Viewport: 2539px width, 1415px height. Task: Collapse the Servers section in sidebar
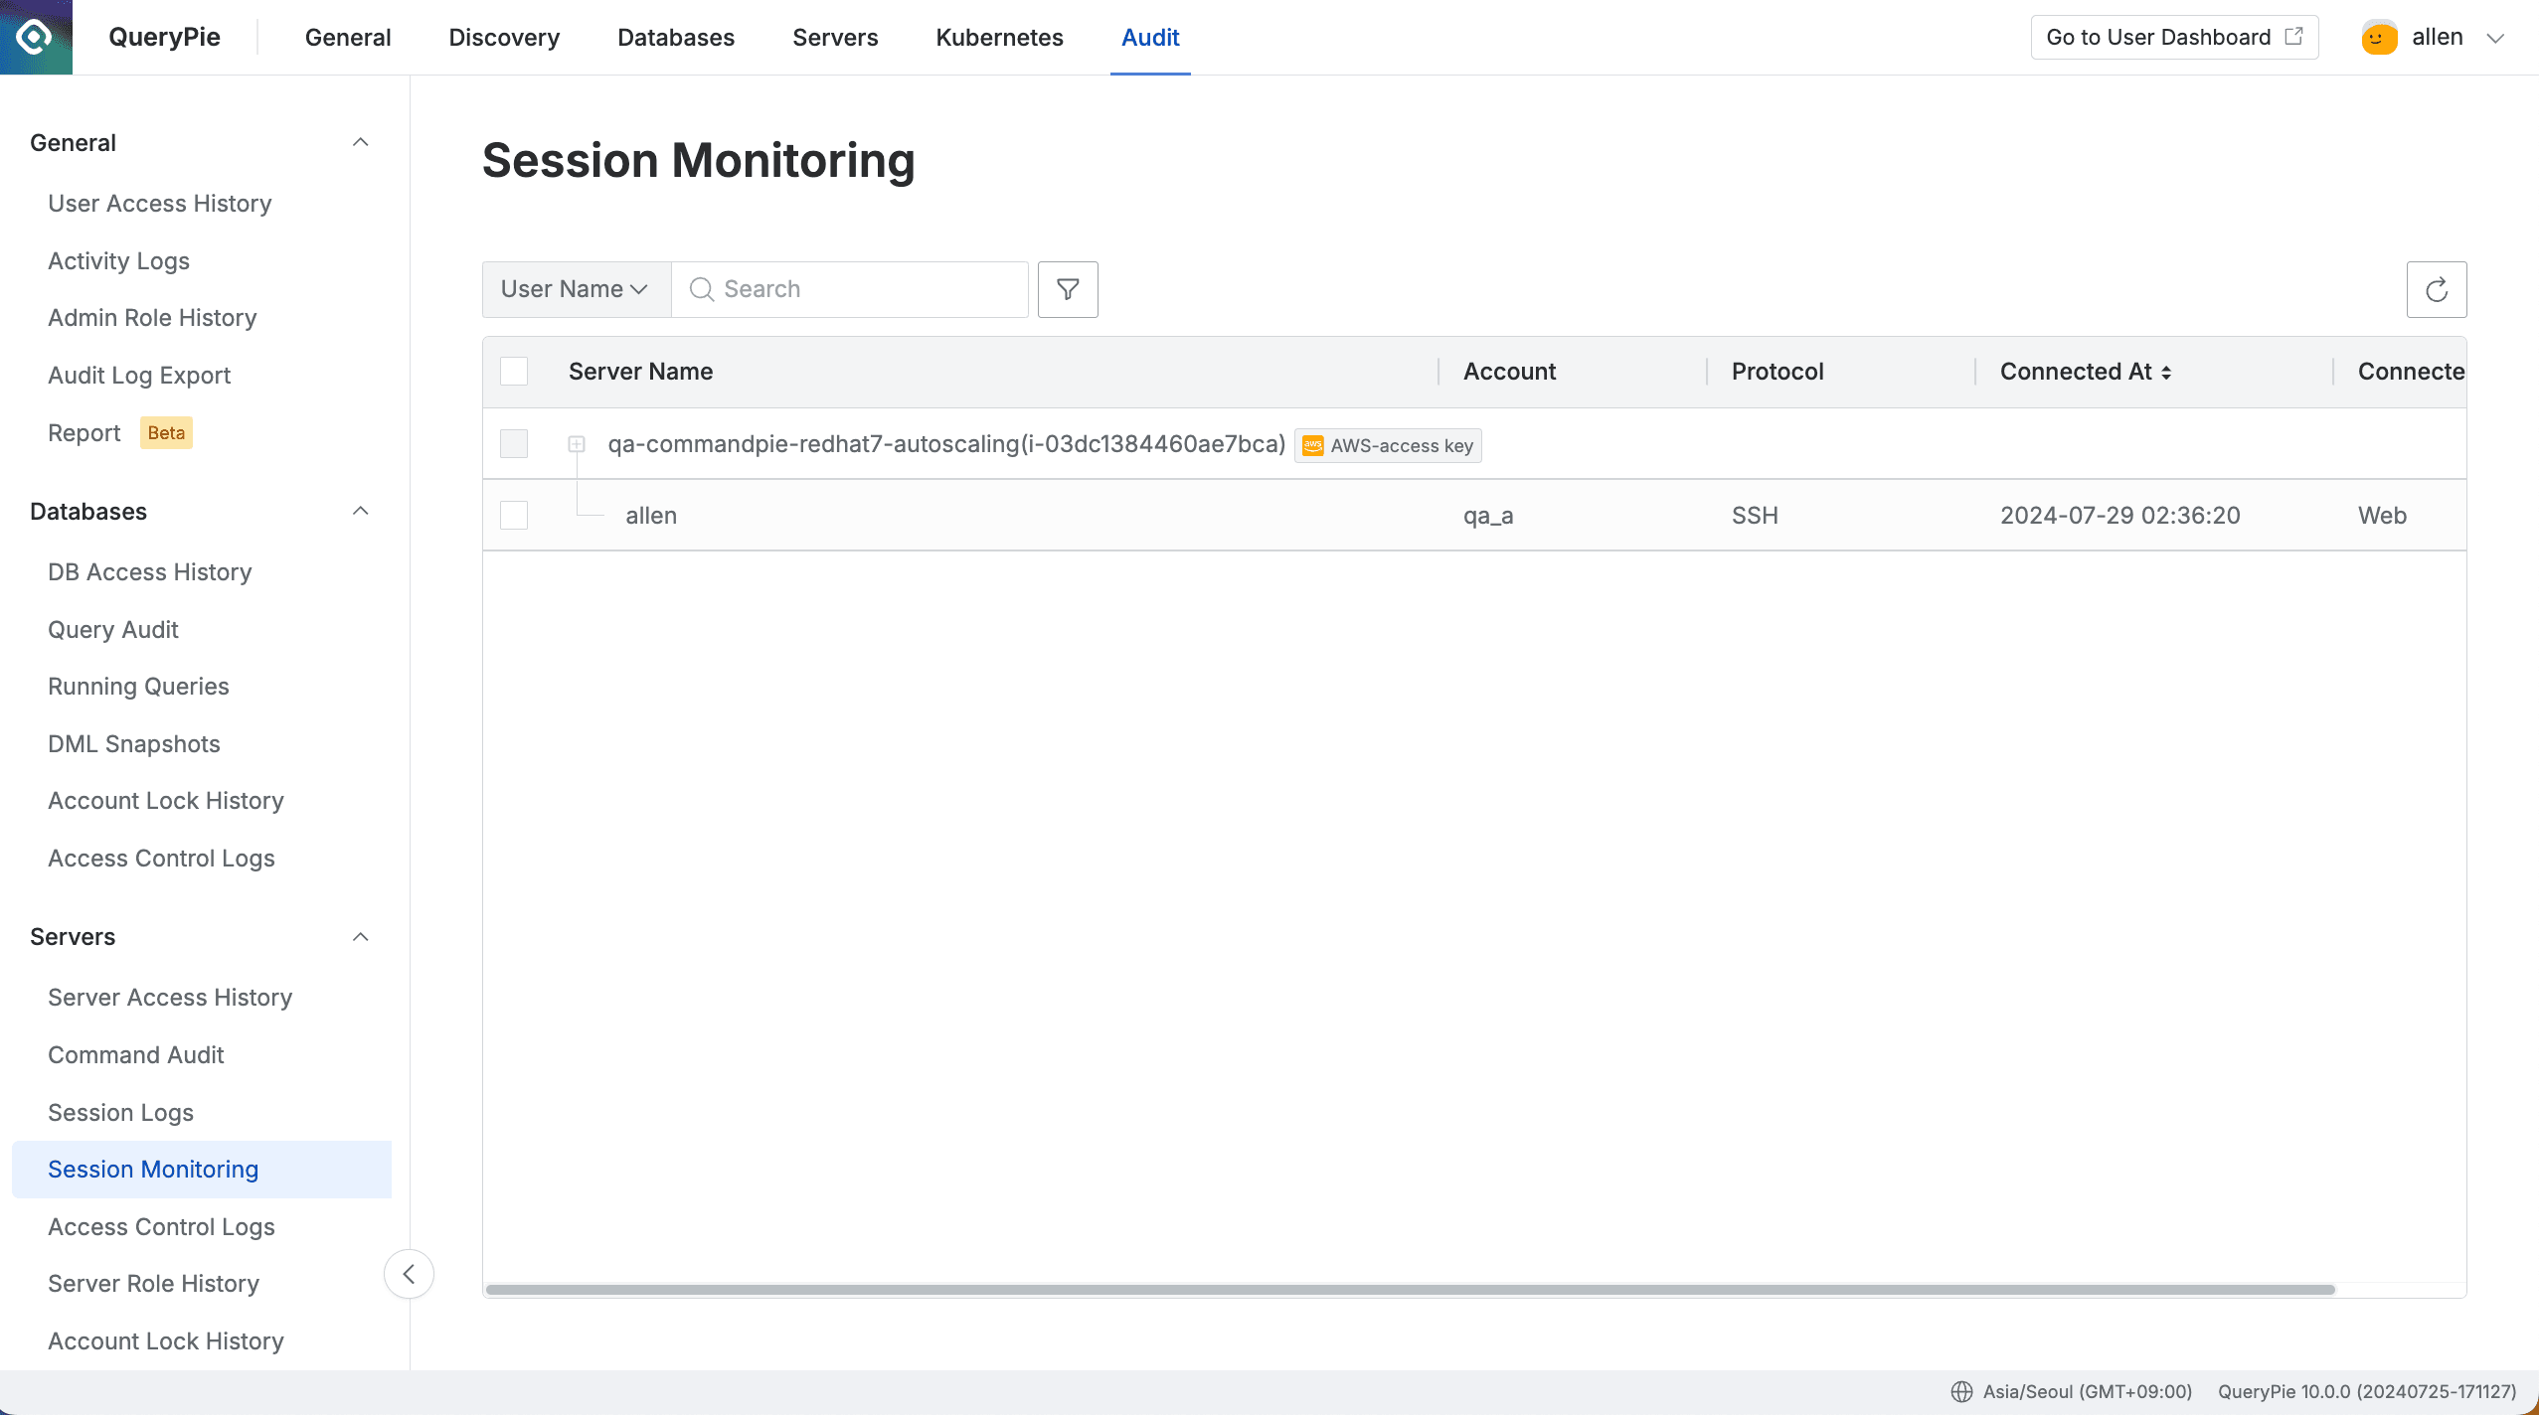tap(360, 936)
